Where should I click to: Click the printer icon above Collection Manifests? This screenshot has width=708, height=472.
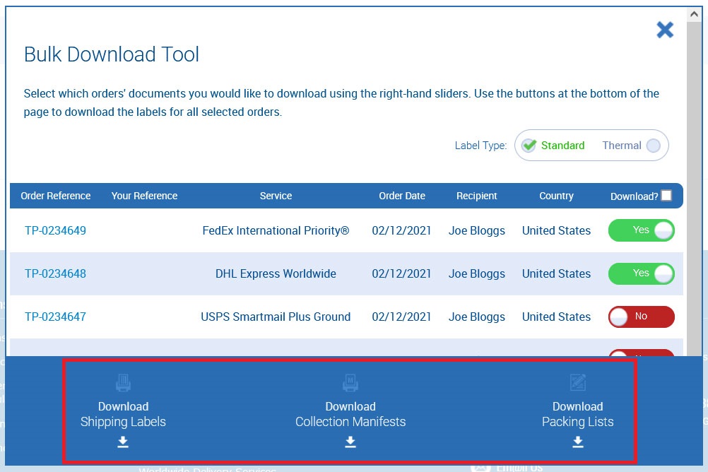pyautogui.click(x=350, y=382)
